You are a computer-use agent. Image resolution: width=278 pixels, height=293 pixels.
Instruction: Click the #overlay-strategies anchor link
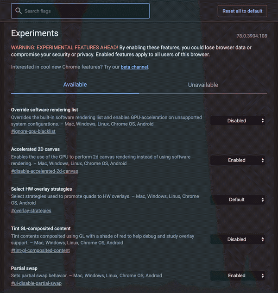pyautogui.click(x=31, y=211)
